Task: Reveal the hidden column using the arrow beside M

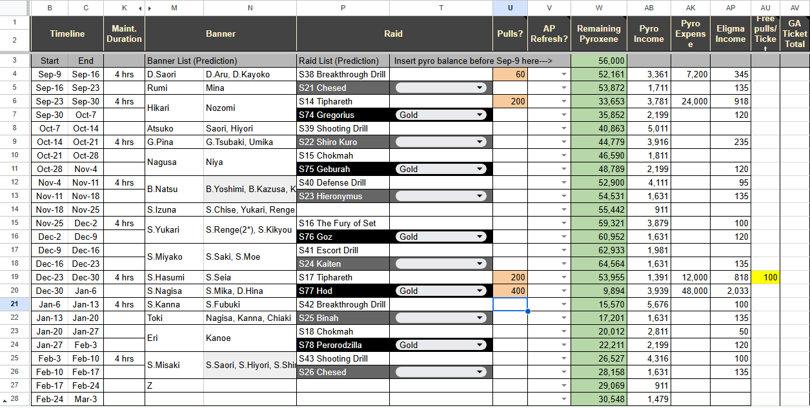Action: pos(150,8)
